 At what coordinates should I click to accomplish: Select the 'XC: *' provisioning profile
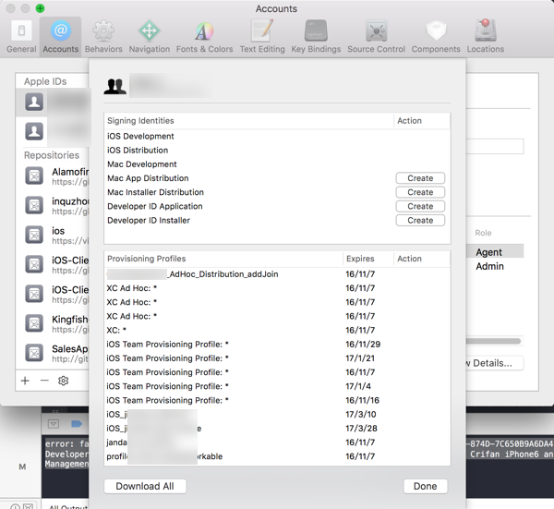tap(277, 330)
